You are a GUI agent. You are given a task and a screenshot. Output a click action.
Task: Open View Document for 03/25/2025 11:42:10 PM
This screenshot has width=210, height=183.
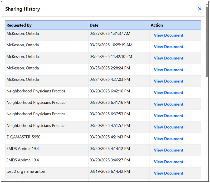[x=168, y=58]
